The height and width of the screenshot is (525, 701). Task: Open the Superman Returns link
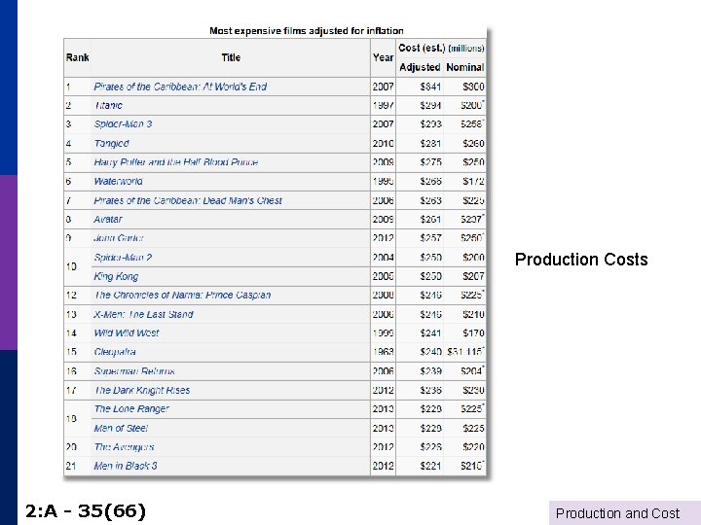[134, 371]
